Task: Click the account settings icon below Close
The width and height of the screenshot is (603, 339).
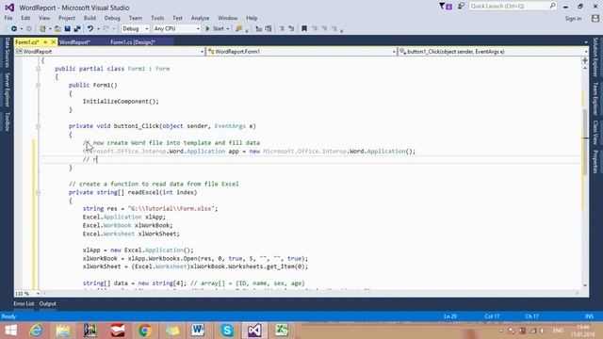Action: point(595,19)
